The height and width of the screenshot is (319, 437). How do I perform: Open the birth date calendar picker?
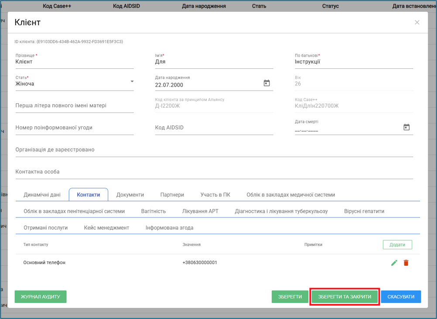click(x=267, y=83)
